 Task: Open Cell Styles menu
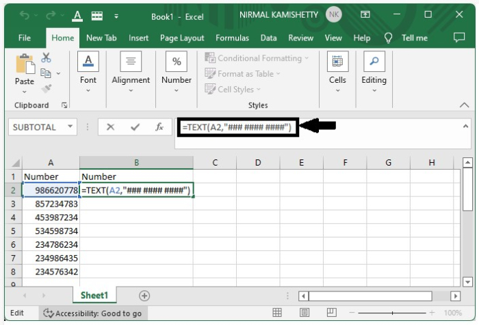(233, 89)
